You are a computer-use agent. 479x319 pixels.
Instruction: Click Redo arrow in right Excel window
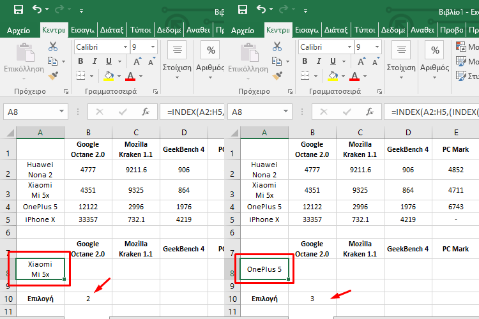[283, 10]
